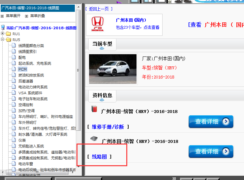Viewport: 244px width, 180px height.
Task: Click document icon beside 无钥匙进入系统
Action: [14, 146]
